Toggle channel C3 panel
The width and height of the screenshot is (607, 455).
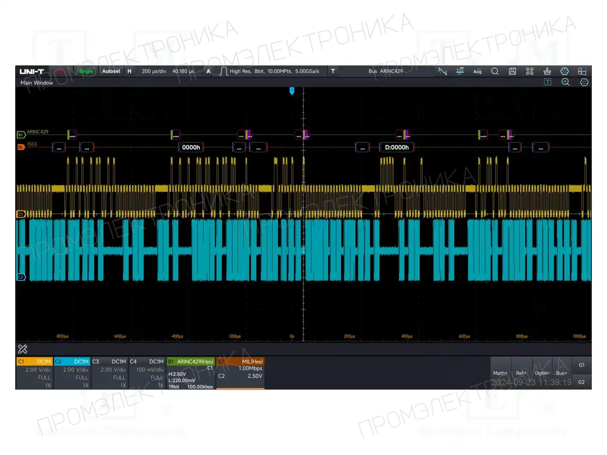110,373
